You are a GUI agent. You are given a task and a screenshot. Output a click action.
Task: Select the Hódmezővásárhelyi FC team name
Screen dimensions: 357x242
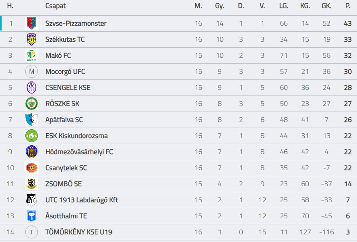click(x=79, y=152)
